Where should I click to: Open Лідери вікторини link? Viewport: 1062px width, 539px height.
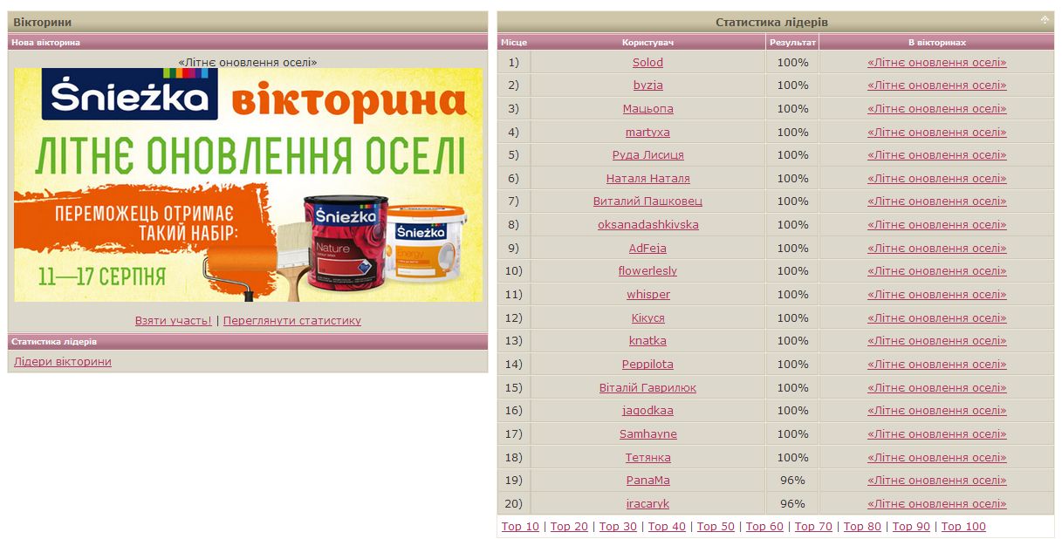tap(63, 361)
